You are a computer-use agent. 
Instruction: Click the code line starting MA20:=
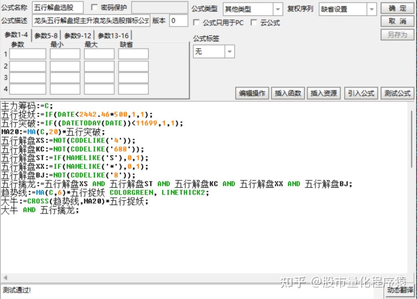(53, 132)
